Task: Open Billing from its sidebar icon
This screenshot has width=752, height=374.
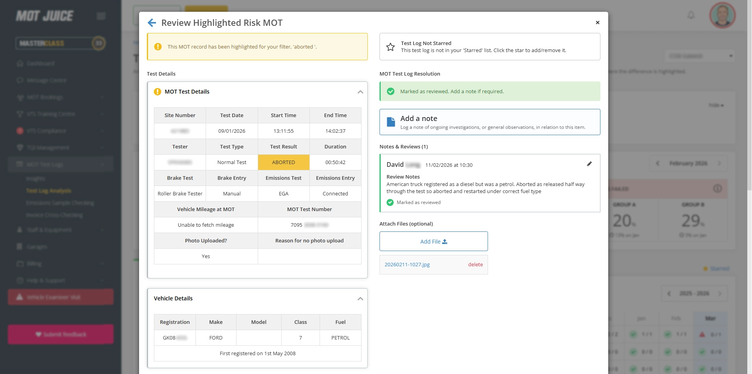Action: click(x=20, y=264)
